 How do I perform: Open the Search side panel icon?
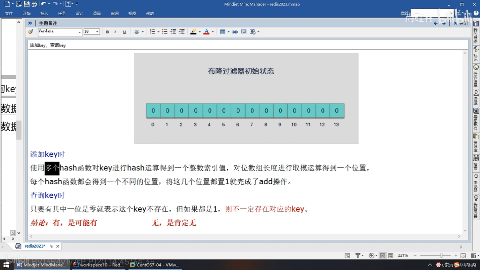[x=476, y=158]
